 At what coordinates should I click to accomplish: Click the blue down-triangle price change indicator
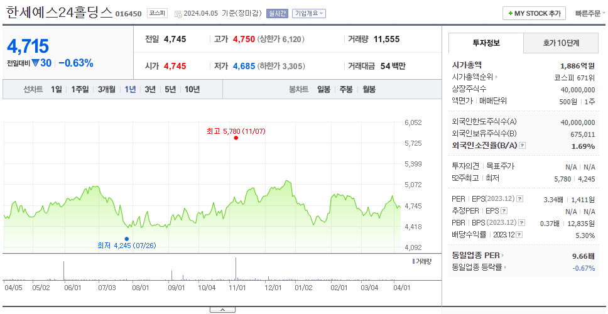35,63
